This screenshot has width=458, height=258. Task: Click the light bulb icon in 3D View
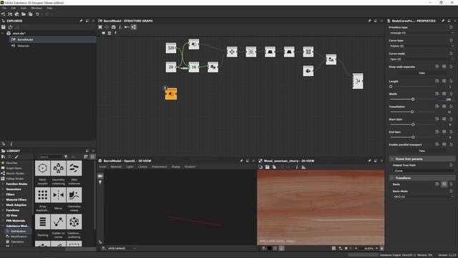tap(100, 182)
